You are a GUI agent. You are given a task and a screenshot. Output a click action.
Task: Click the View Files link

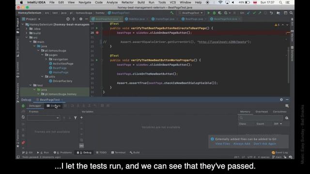223,144
